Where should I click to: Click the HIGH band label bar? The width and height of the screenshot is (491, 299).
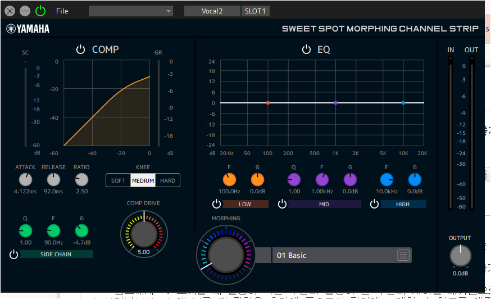tap(403, 204)
